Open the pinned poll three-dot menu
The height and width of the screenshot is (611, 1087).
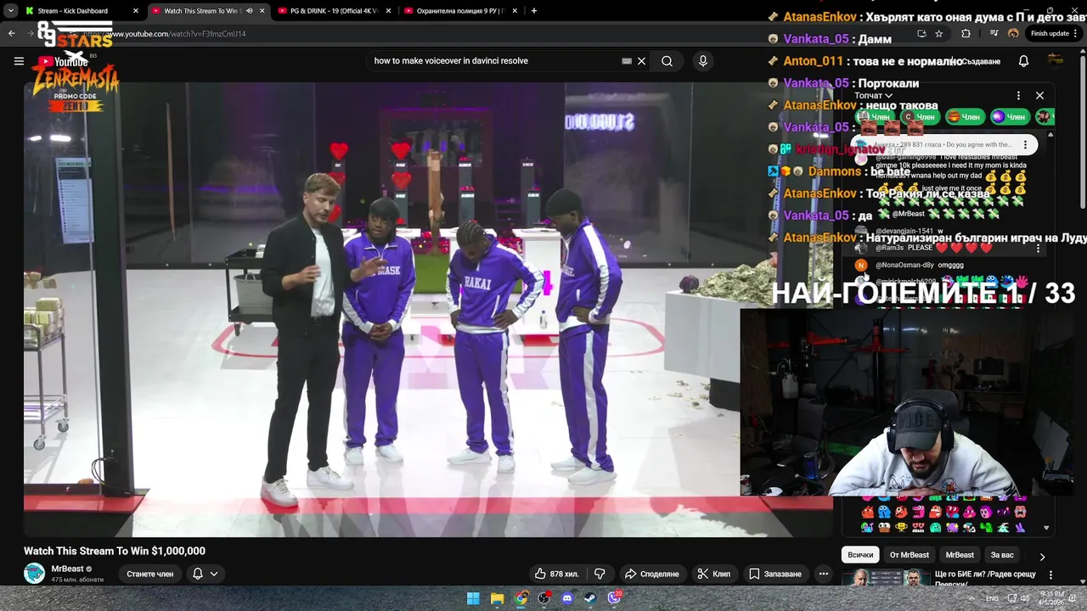pos(1025,145)
